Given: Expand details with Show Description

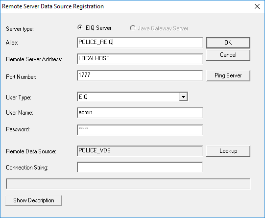Looking at the screenshot, I should pyautogui.click(x=34, y=200).
